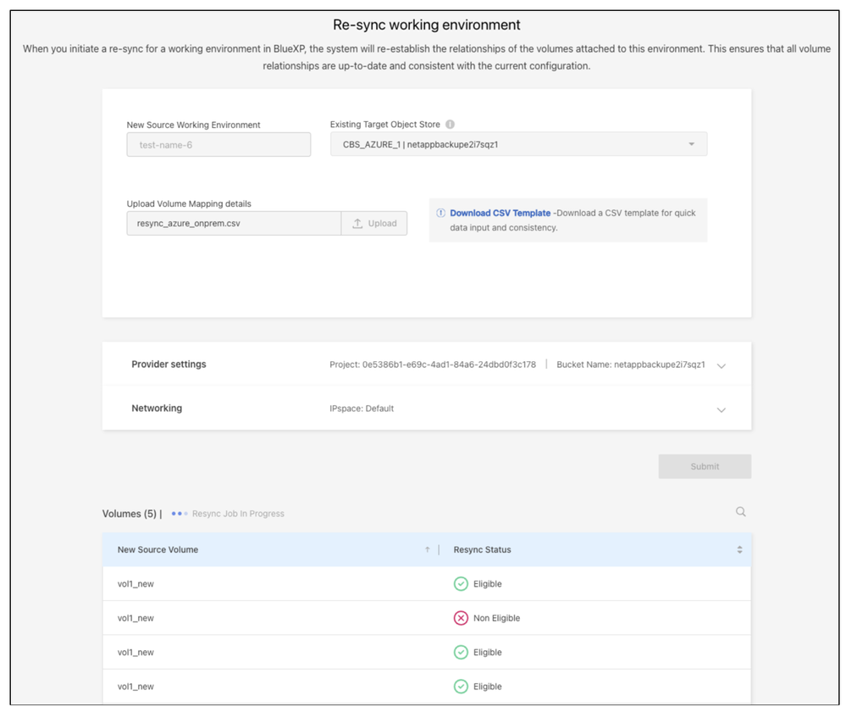Open the Existing Target Object Store dropdown

coord(518,144)
